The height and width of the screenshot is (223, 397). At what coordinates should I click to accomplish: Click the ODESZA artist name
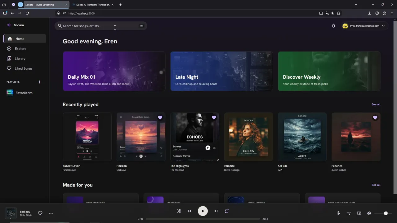(x=121, y=170)
